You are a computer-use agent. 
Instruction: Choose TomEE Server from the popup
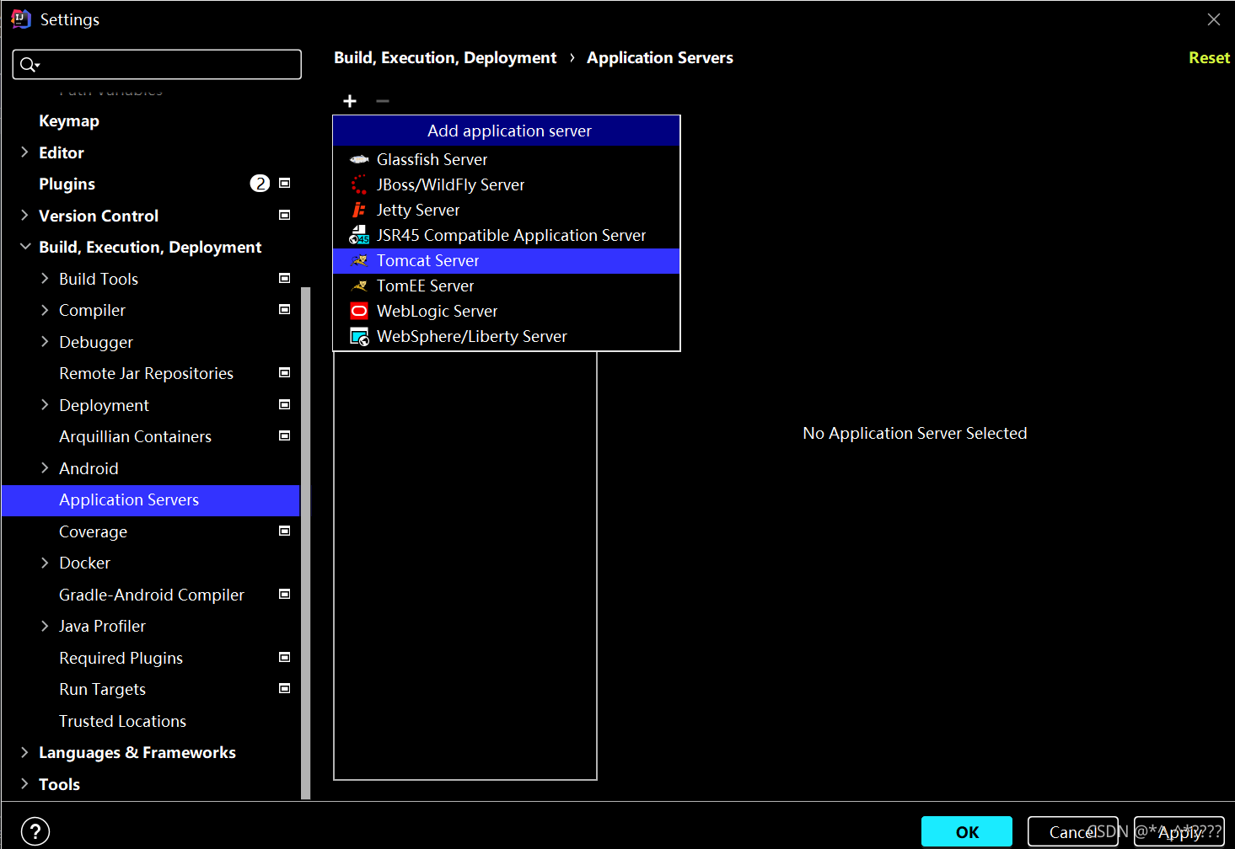point(506,286)
